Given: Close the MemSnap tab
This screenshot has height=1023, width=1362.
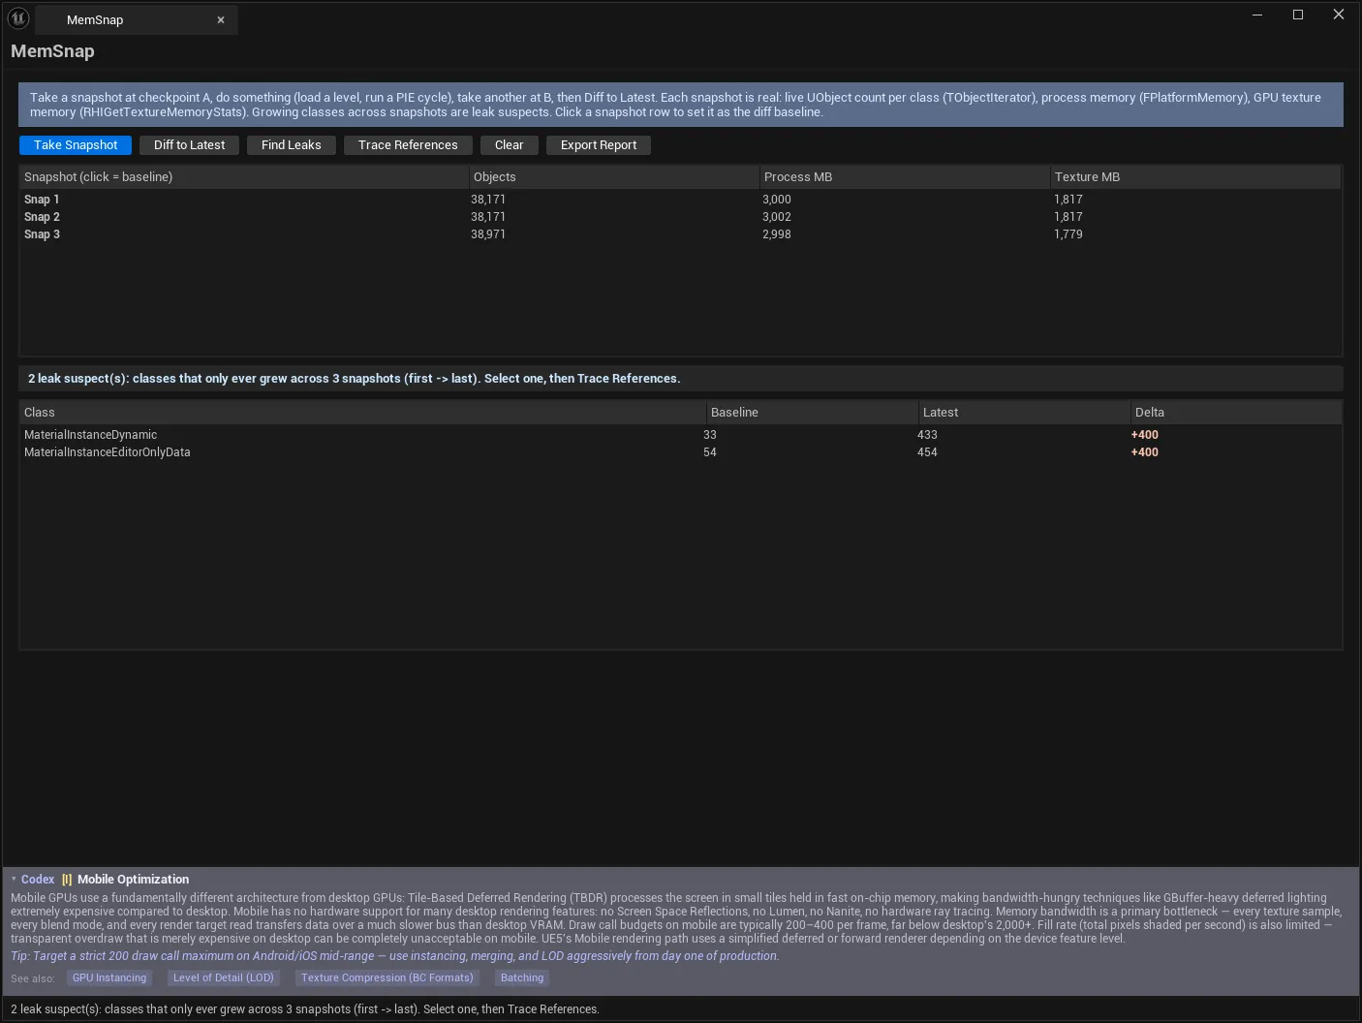Looking at the screenshot, I should coord(221,20).
